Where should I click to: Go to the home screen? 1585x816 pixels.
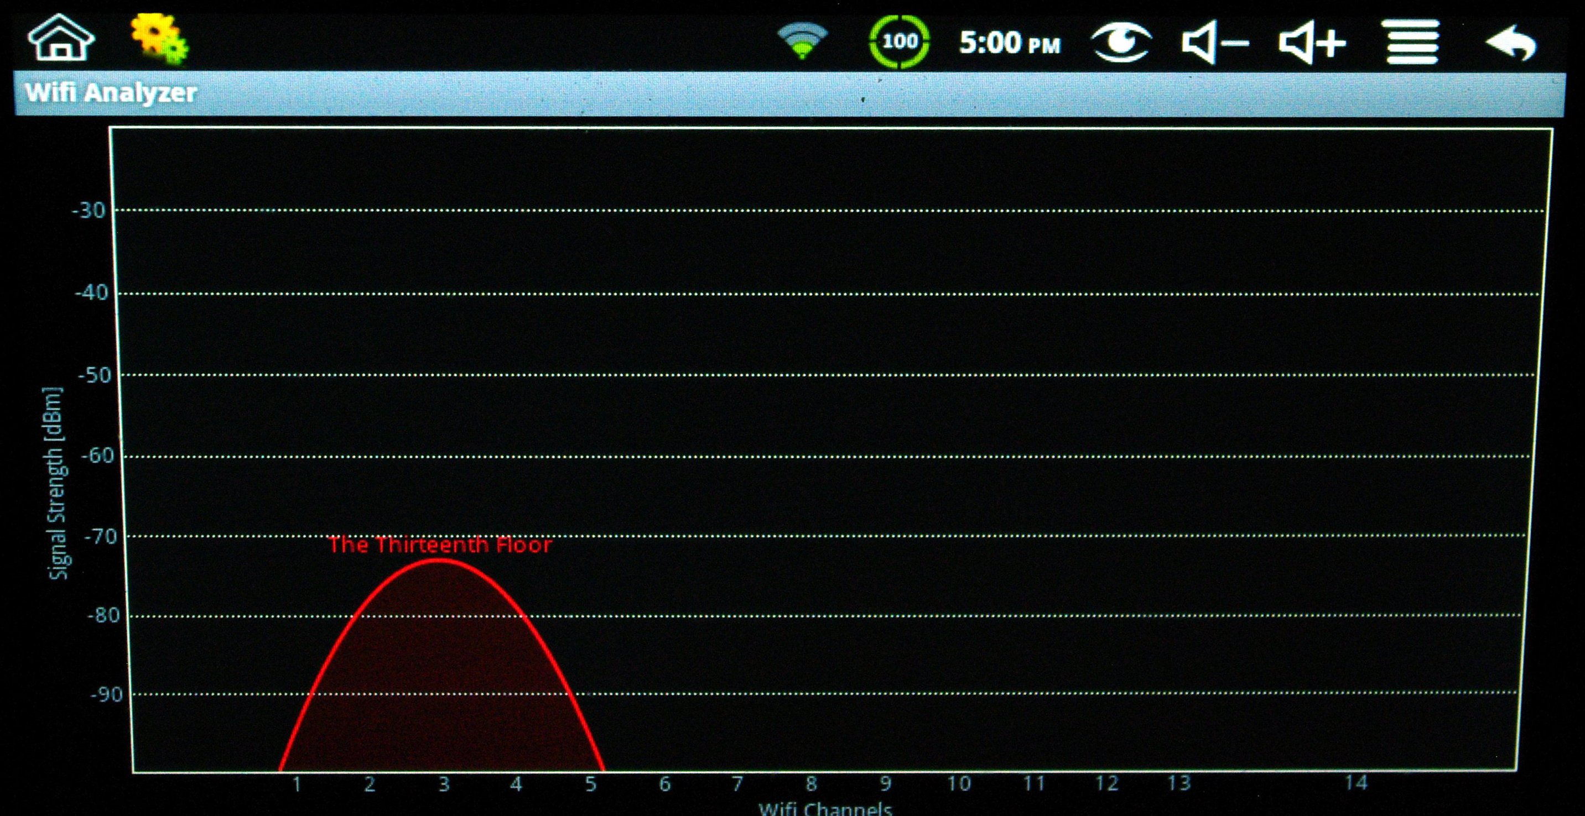point(61,38)
